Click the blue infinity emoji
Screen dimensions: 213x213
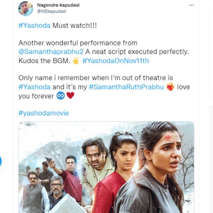tap(61, 96)
